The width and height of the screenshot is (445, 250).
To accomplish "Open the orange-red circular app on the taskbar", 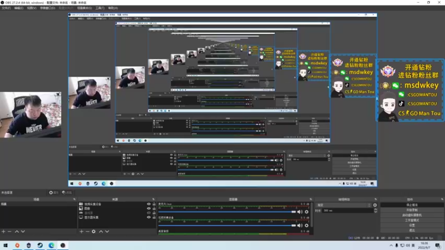I will point(17,245).
